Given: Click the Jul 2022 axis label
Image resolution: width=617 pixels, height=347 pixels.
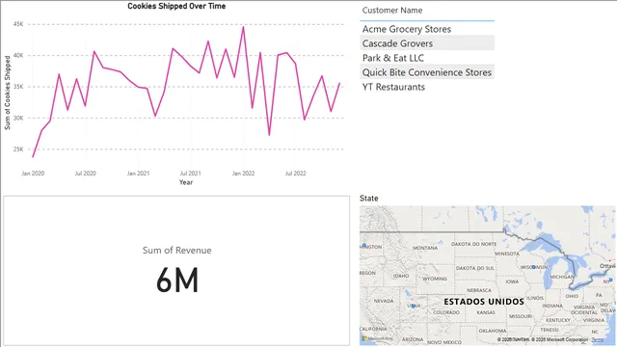Looking at the screenshot, I should click(x=296, y=173).
